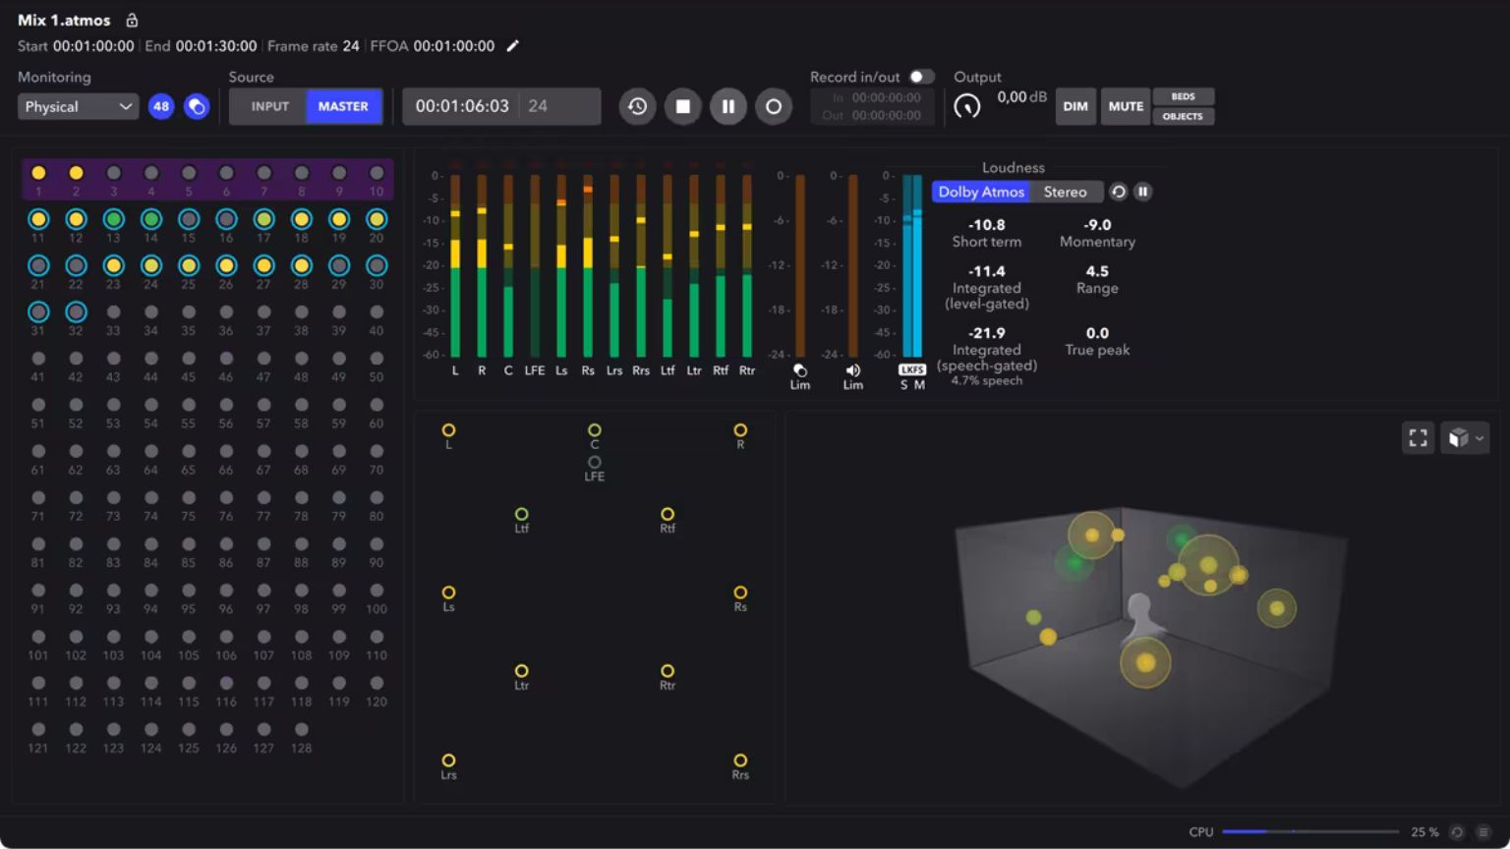
Task: Click the lock icon beside Mix 1.atmos
Action: (x=132, y=20)
